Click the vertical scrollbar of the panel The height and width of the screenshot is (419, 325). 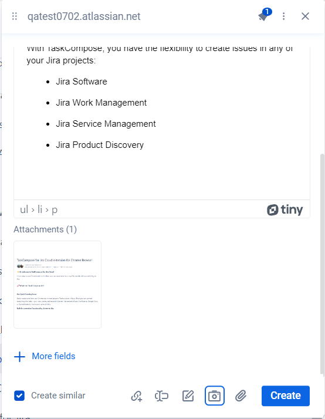pyautogui.click(x=322, y=264)
